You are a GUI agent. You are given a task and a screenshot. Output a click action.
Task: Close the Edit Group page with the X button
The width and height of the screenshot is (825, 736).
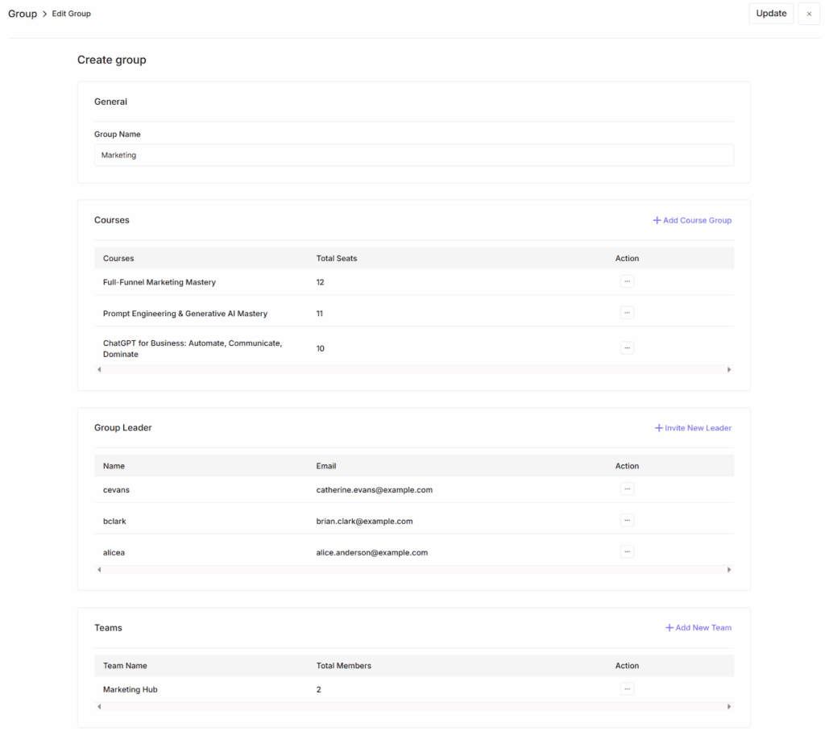(x=809, y=13)
